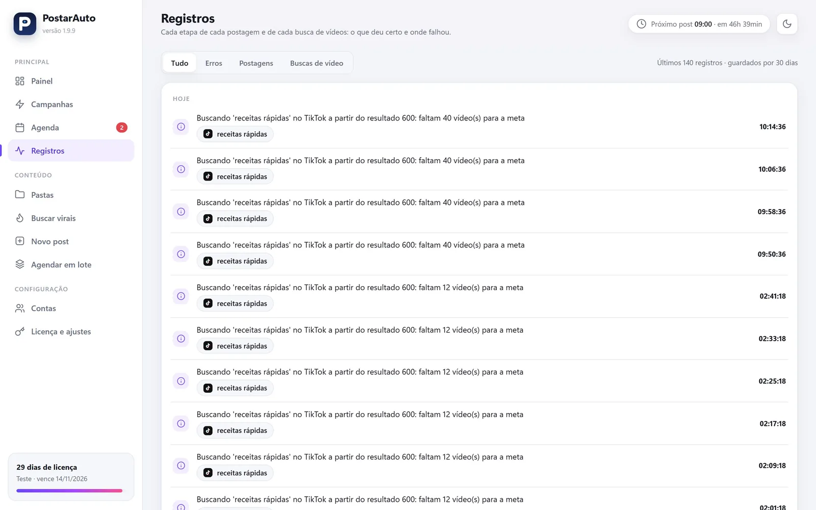Click the clock icon in Próximo post
Screen dimensions: 816x510
click(642, 24)
